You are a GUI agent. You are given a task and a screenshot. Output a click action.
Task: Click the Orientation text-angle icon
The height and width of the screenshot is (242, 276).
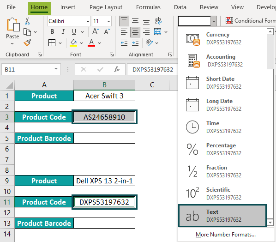pyautogui.click(x=150, y=42)
